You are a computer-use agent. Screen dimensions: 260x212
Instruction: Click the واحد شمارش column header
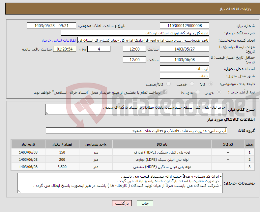96,144
